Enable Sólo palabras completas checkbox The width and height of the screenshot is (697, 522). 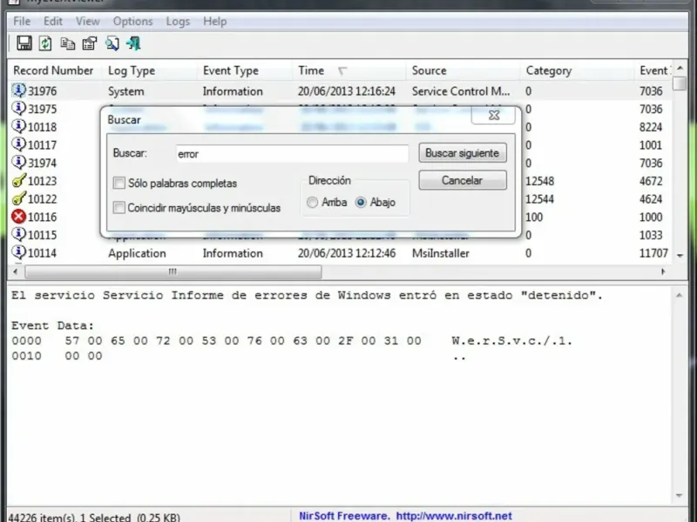[x=119, y=183]
